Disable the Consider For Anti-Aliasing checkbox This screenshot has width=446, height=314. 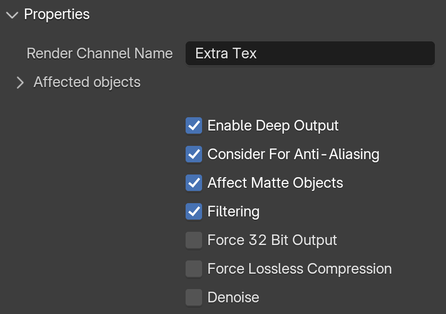(194, 154)
